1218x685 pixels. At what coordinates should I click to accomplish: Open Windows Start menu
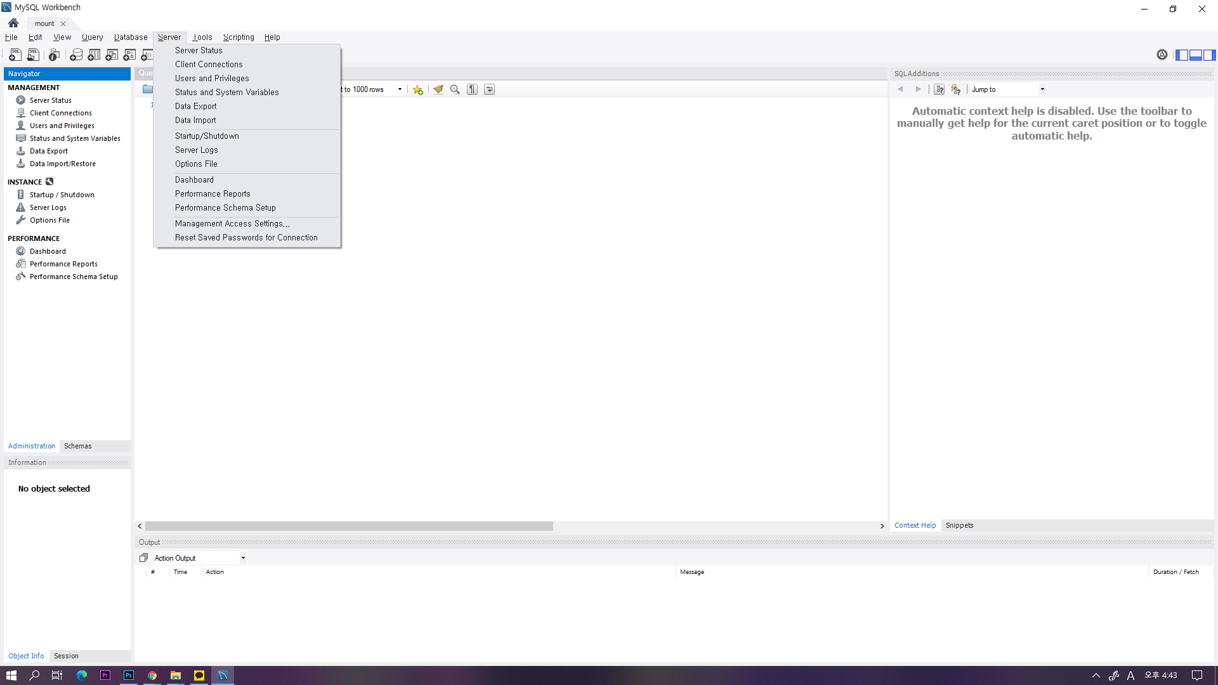pyautogui.click(x=11, y=675)
